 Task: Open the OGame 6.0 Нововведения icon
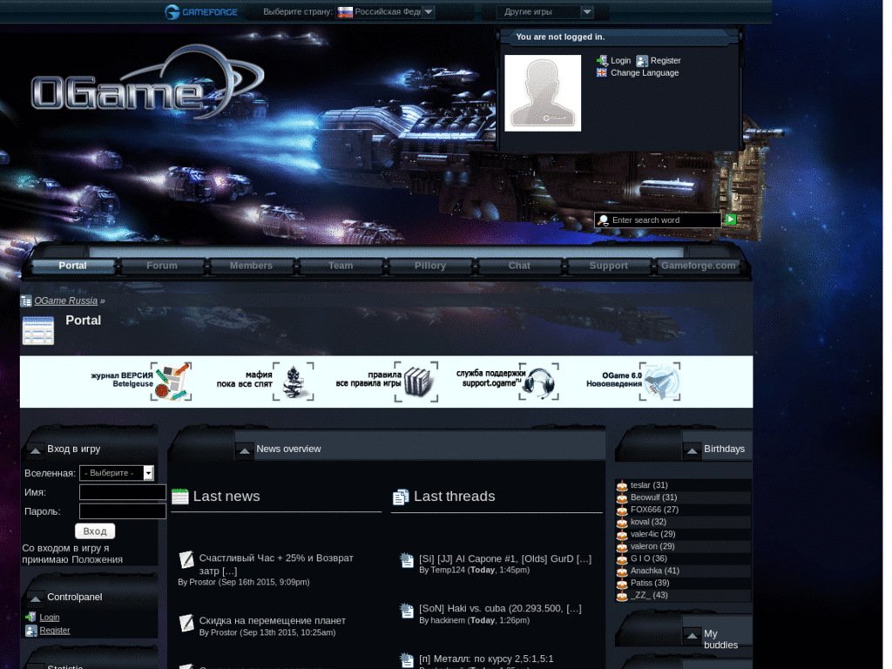tap(660, 382)
